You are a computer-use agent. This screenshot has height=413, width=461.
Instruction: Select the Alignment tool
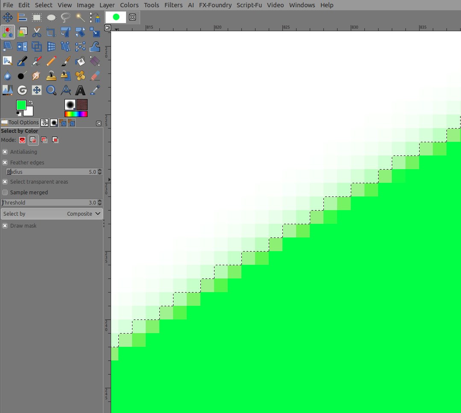coord(22,18)
